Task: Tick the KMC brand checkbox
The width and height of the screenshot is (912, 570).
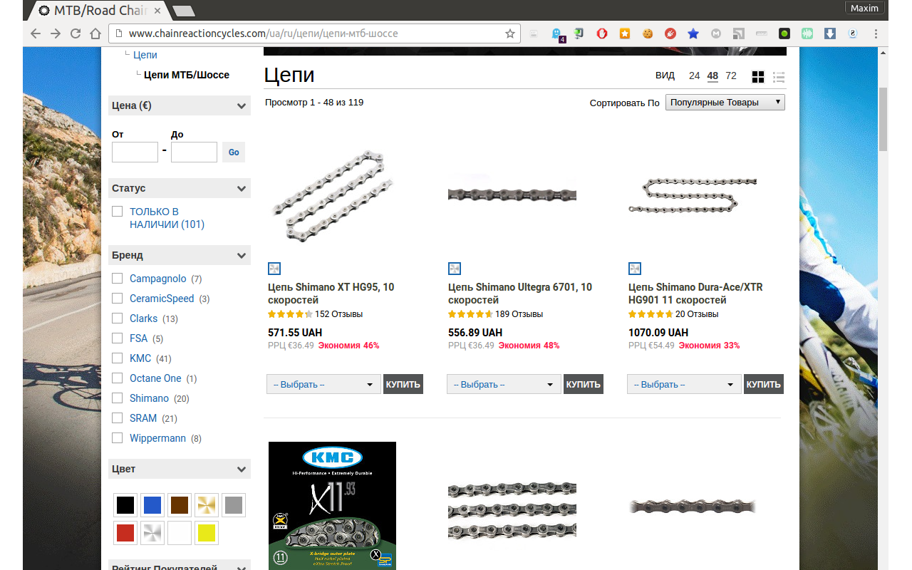Action: 118,358
